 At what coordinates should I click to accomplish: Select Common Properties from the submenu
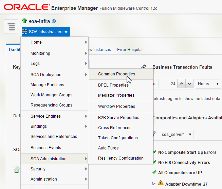(x=116, y=74)
